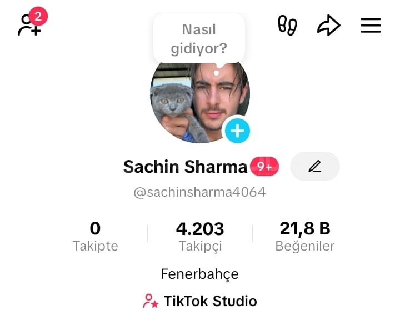Select the Sachin Sharma display name
This screenshot has width=400, height=320.
[x=185, y=167]
